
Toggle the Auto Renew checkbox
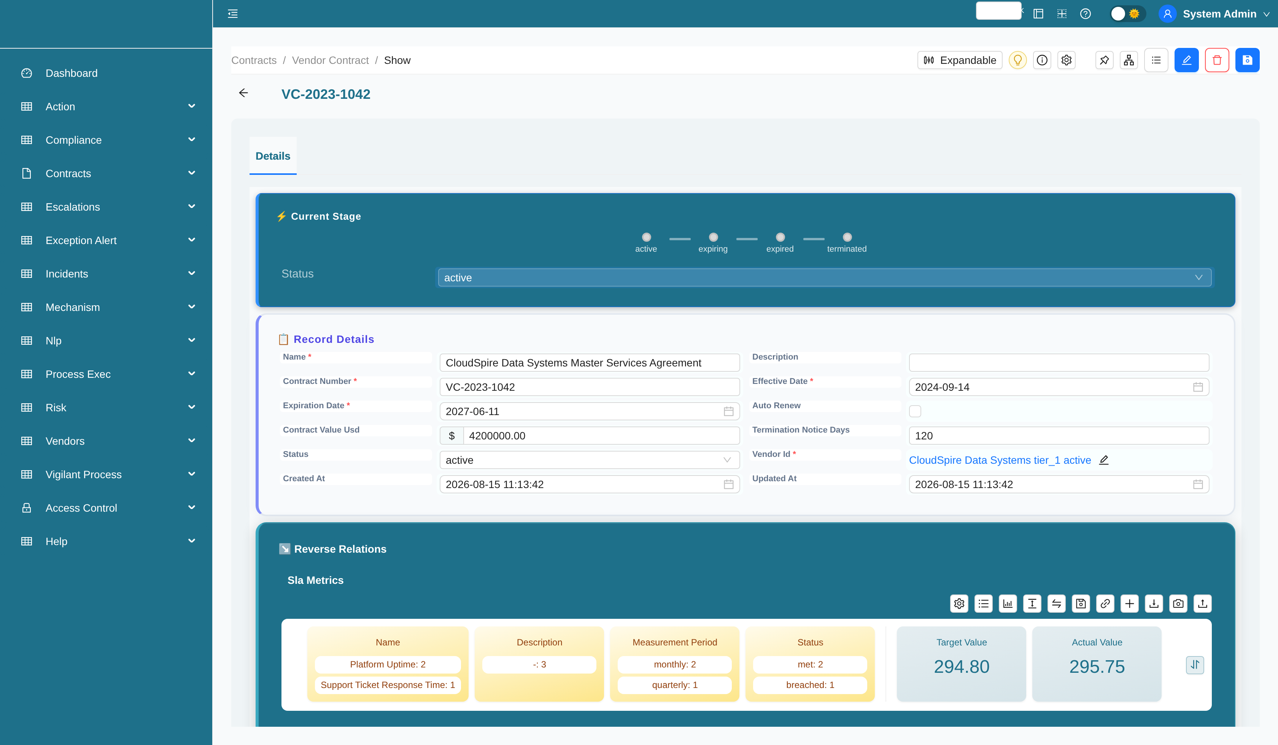[915, 412]
